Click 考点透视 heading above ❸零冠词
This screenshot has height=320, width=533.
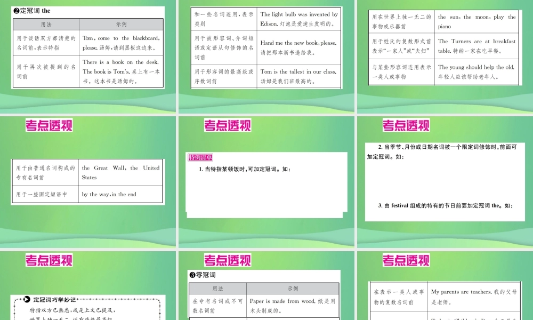tap(228, 260)
